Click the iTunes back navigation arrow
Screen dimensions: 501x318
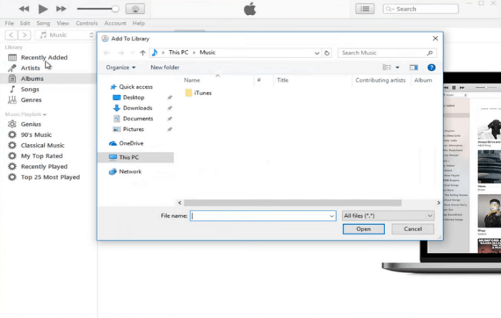click(11, 35)
